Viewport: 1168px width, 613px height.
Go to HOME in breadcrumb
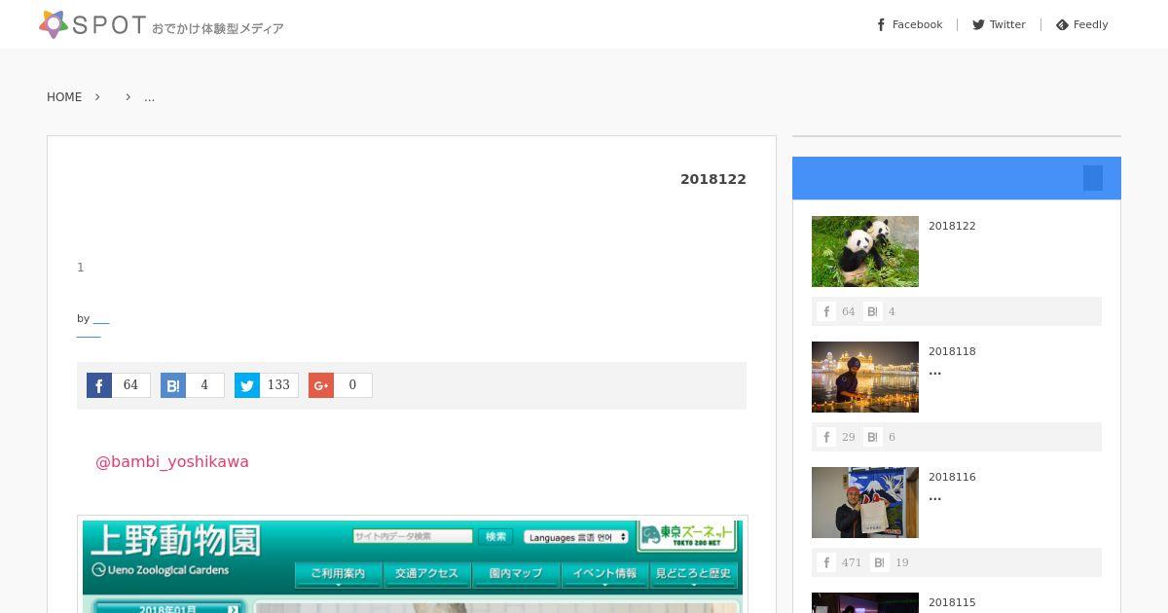[x=64, y=97]
